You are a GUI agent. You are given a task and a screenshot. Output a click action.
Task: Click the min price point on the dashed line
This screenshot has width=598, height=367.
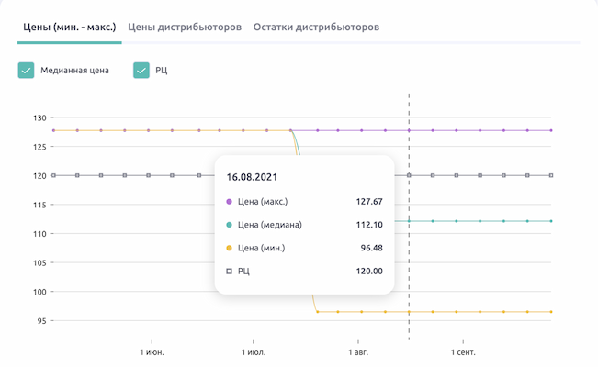pyautogui.click(x=409, y=312)
